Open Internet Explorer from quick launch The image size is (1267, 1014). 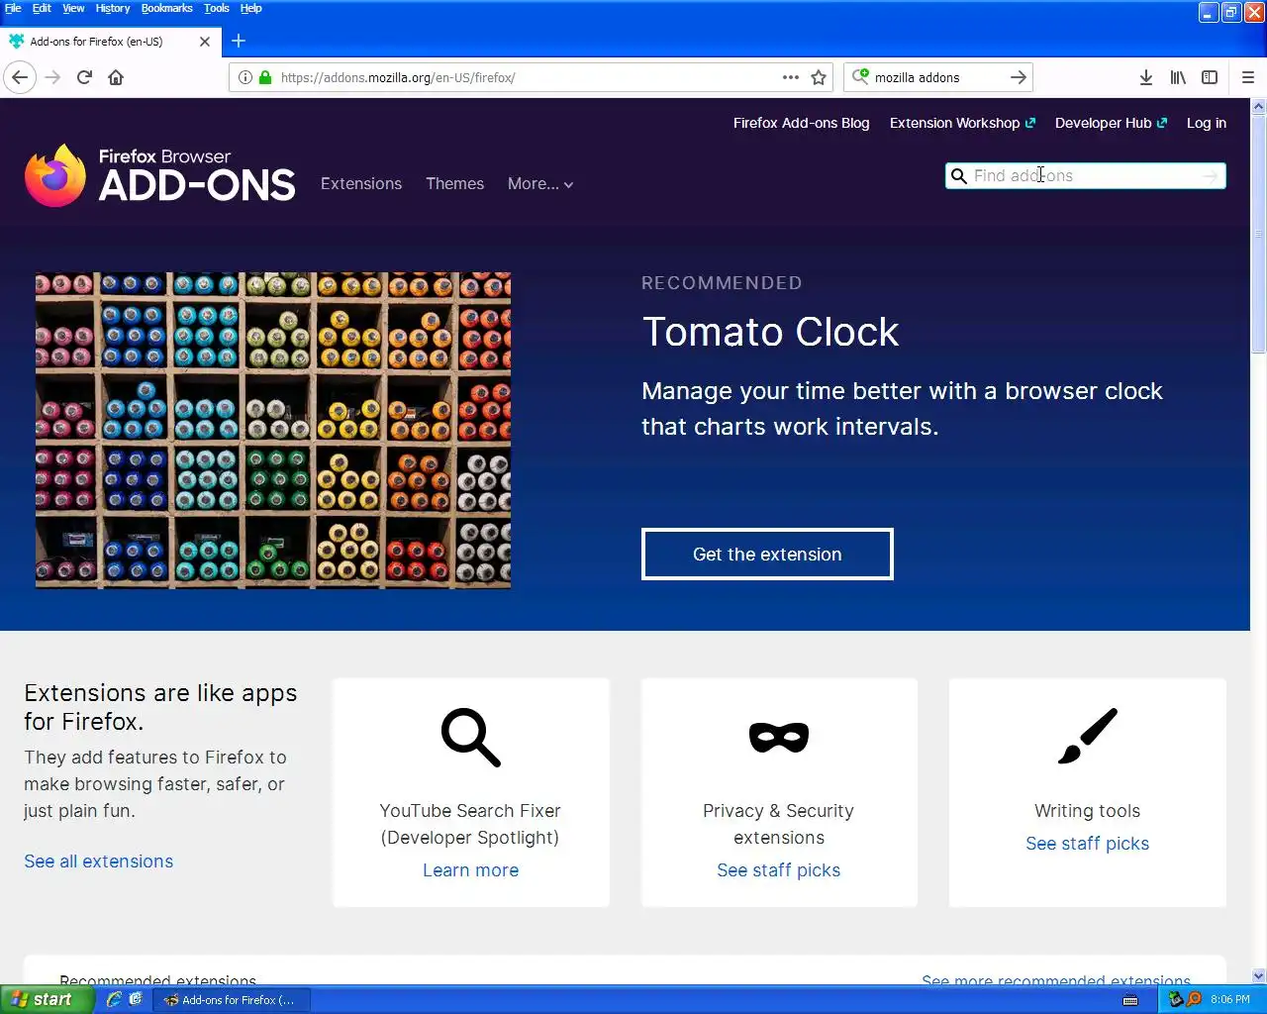point(114,999)
